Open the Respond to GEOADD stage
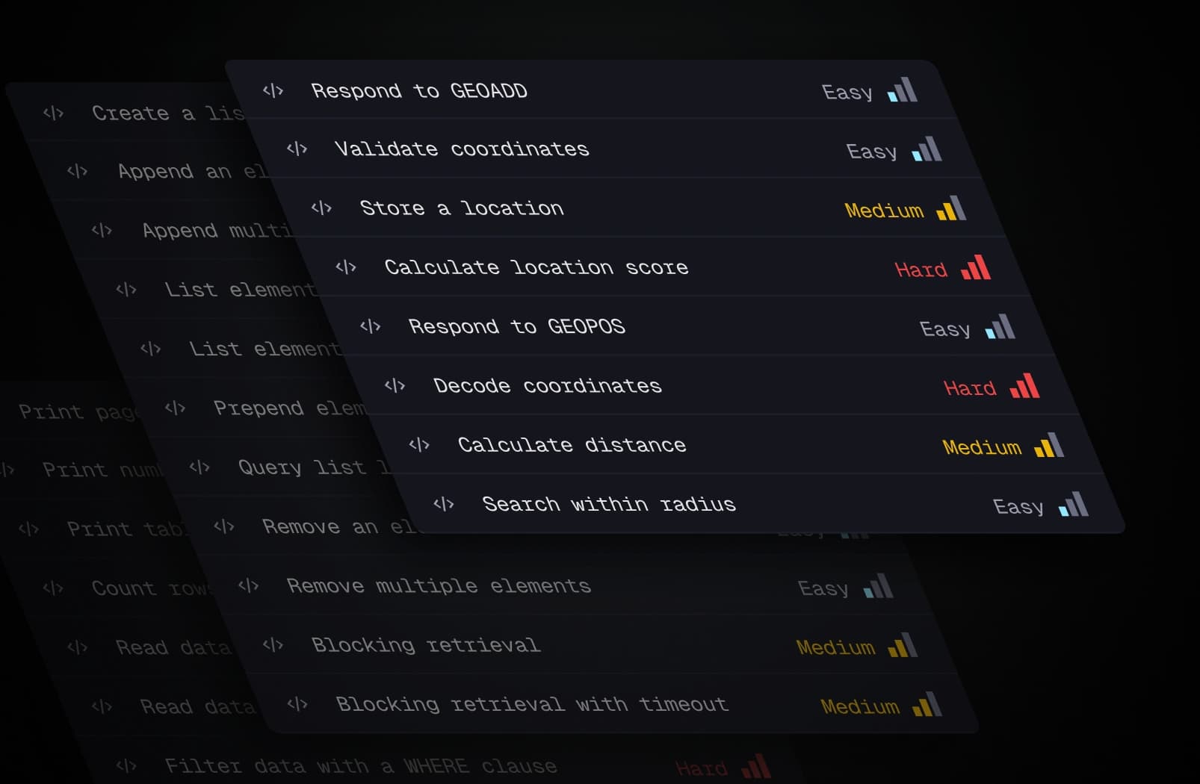Image resolution: width=1200 pixels, height=784 pixels. click(x=418, y=91)
